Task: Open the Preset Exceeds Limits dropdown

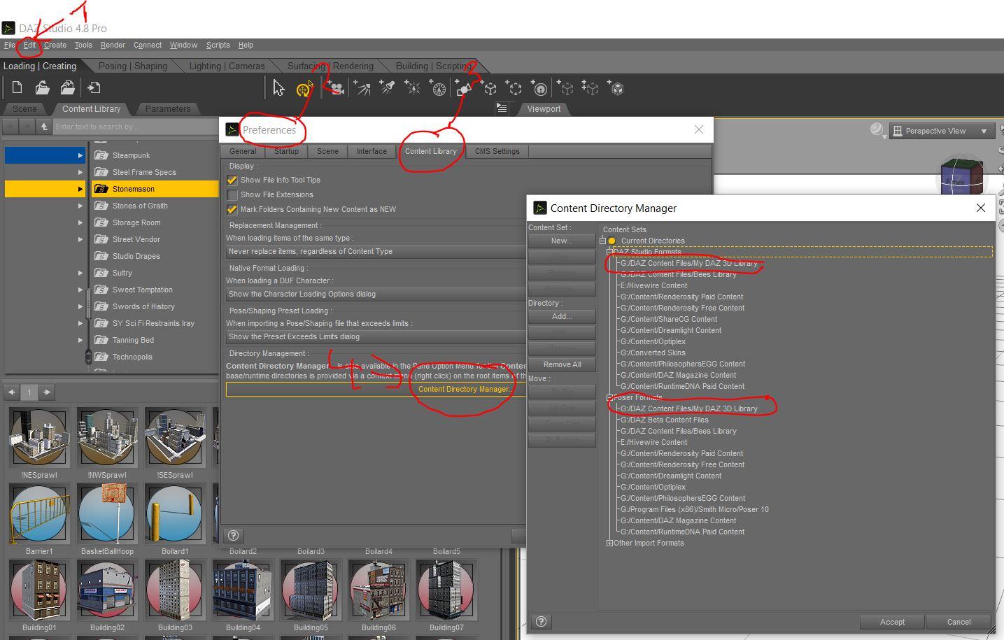Action: (376, 337)
